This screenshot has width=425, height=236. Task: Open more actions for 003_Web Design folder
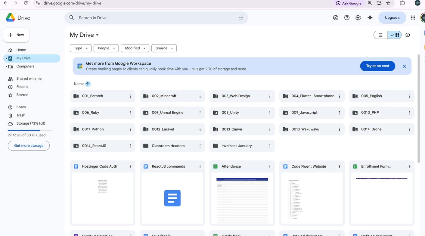270,96
